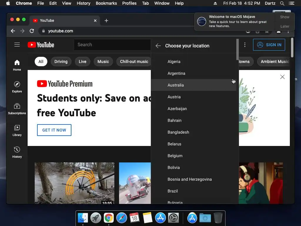Open Finder from the Dock
301x226 pixels.
(83, 218)
